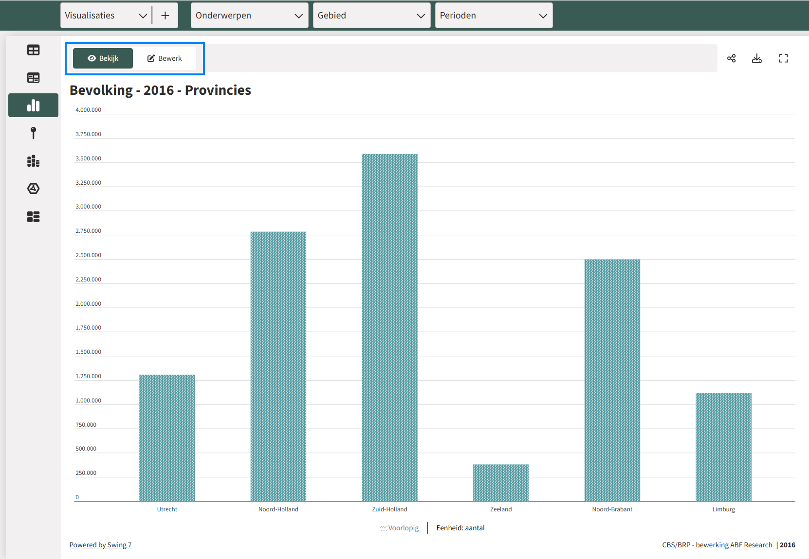Open the Powered by Swing 7 link
Viewport: 809px width, 559px height.
coord(100,545)
